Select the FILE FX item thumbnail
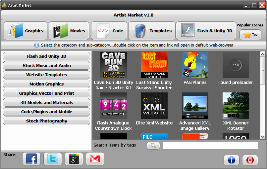The height and width of the screenshot is (169, 267). (154, 136)
